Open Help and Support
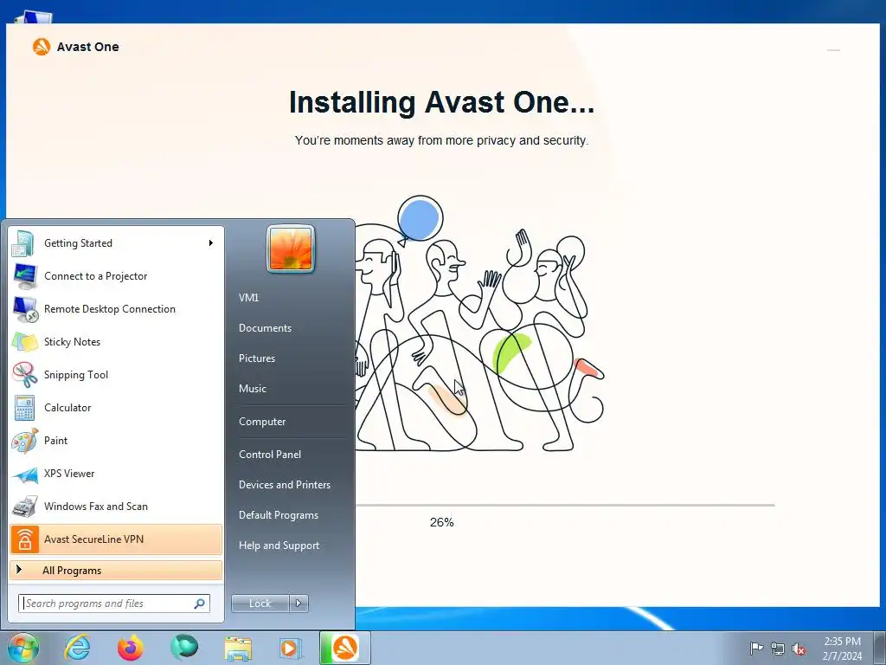This screenshot has width=886, height=665. pyautogui.click(x=279, y=546)
